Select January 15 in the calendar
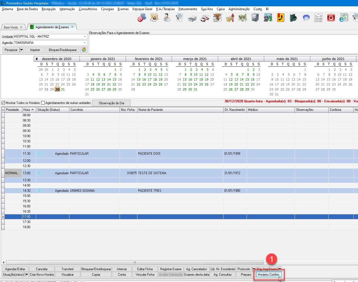Screen dimensions: 358x282 click(114, 80)
